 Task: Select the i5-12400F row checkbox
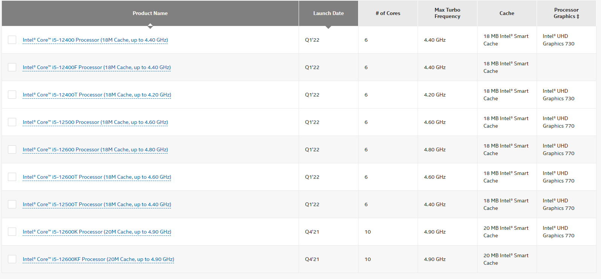(12, 67)
